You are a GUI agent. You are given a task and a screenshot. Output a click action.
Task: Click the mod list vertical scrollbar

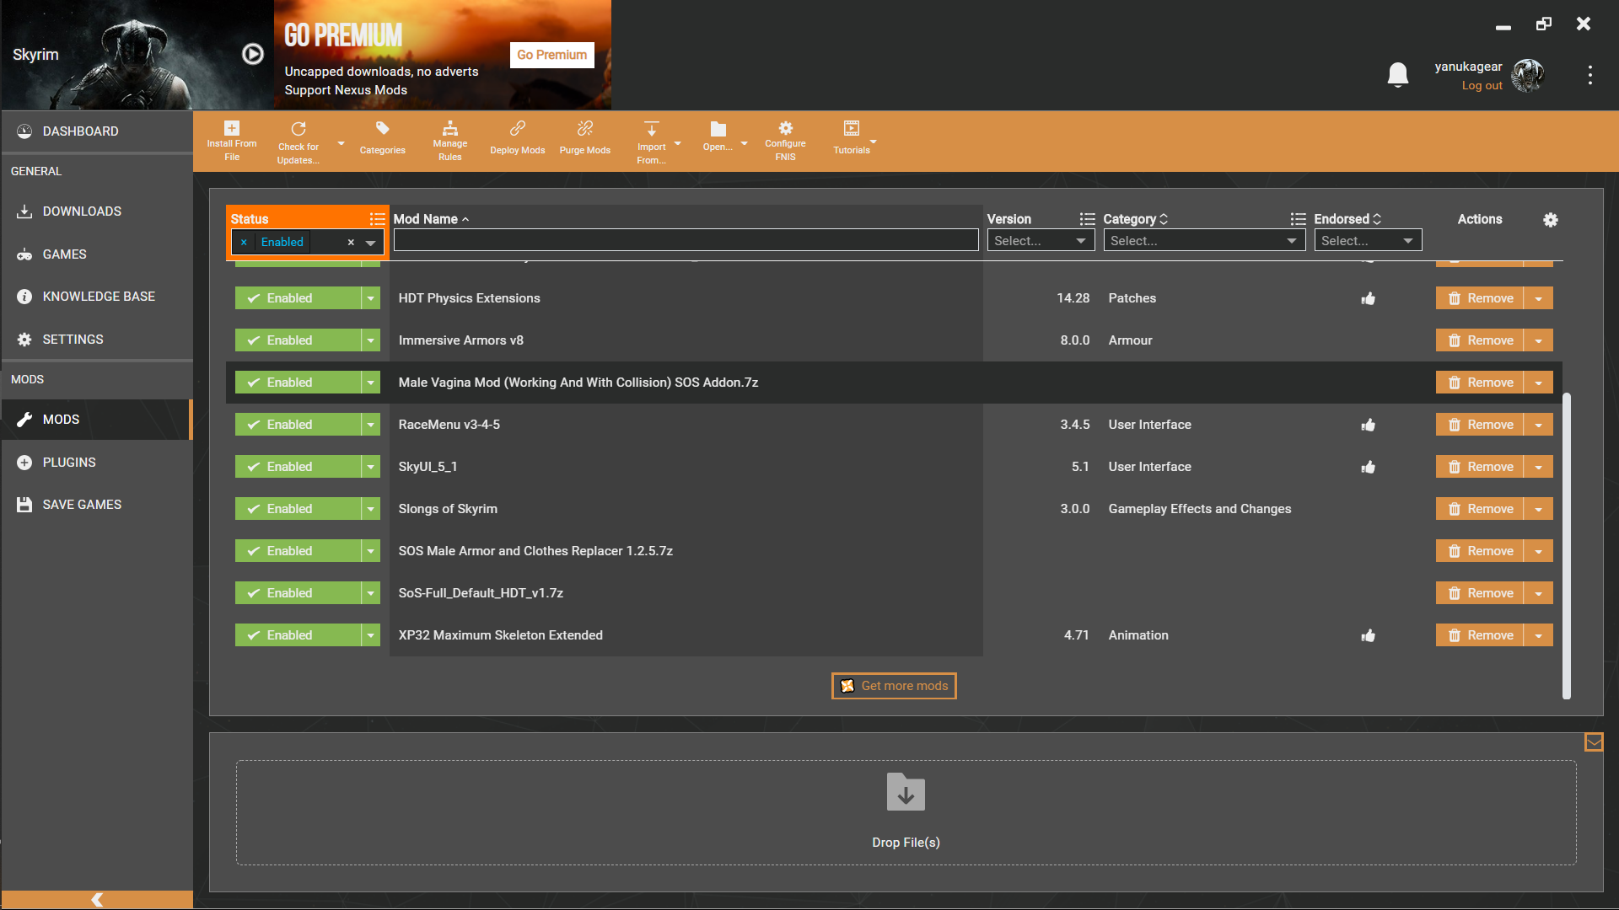(x=1567, y=546)
